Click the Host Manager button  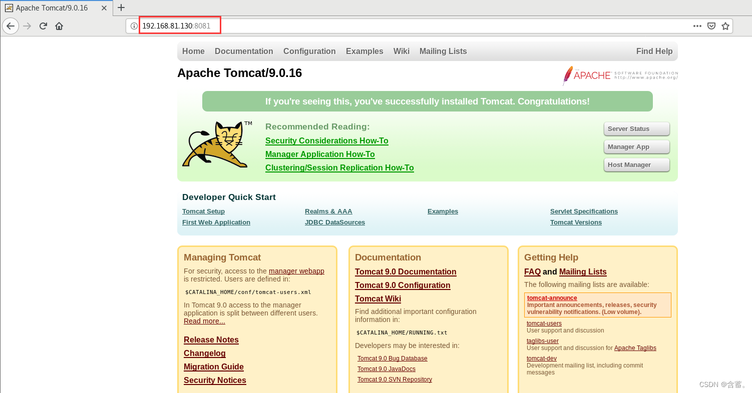click(x=637, y=164)
